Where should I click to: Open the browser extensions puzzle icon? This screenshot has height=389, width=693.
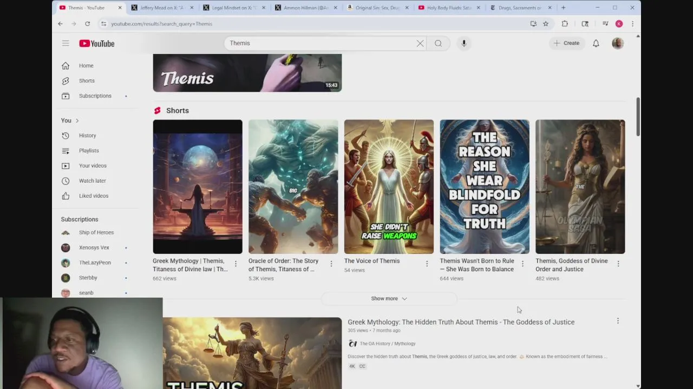(565, 24)
